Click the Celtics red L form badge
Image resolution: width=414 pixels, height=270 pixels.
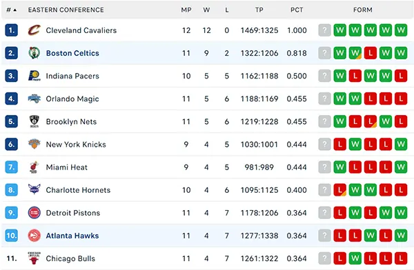tap(371, 53)
